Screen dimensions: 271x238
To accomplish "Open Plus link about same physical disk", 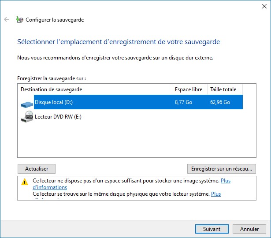I will coord(216,194).
